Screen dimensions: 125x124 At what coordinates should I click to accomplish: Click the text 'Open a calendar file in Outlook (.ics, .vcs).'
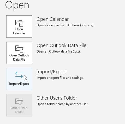(65, 25)
